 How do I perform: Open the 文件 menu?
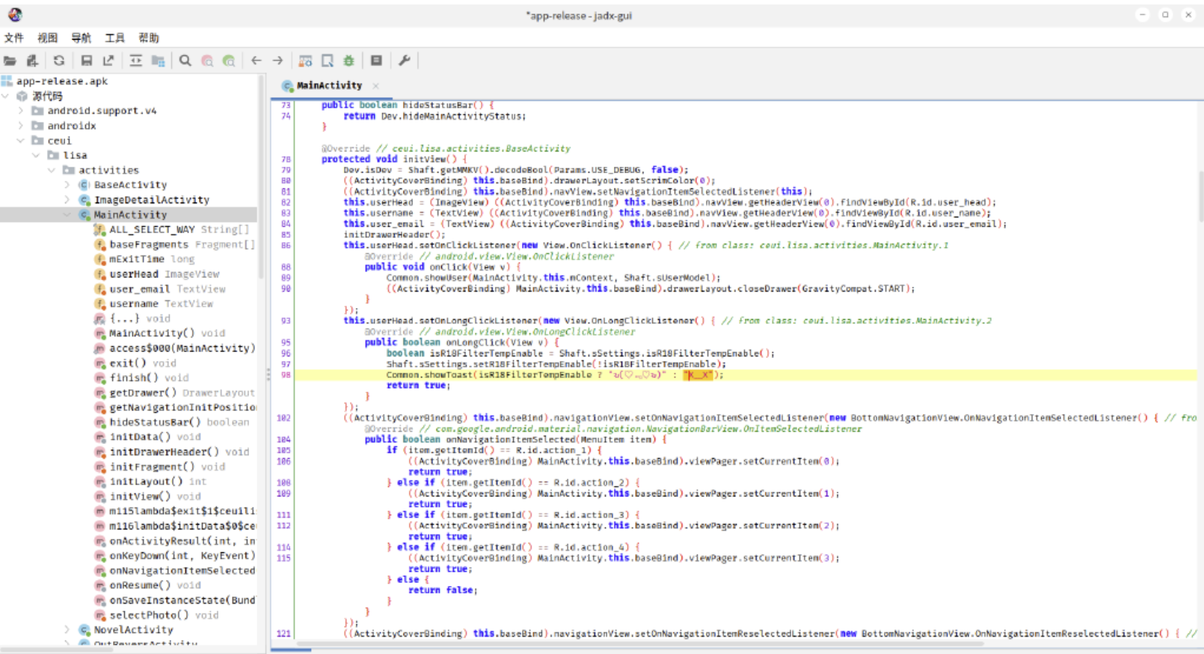coord(13,38)
